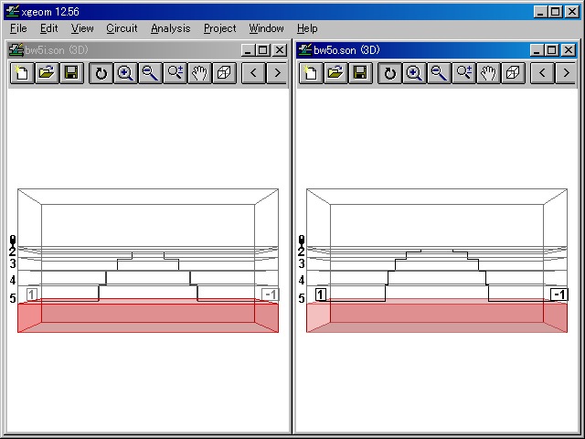Save icon in bw5o.son toolbar
Viewport: 585px width, 439px height.
coord(360,73)
